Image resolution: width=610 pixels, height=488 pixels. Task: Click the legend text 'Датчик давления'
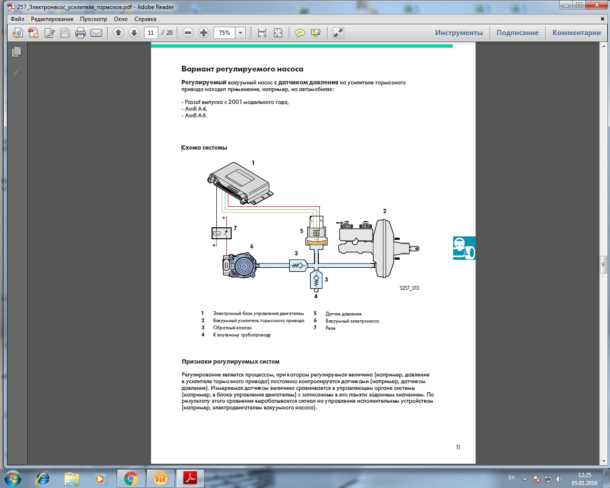pos(343,314)
